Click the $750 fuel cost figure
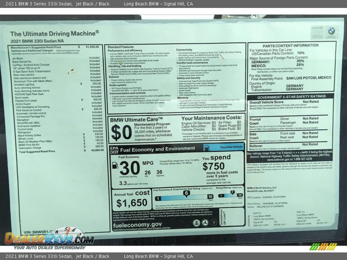The width and height of the screenshot is (347, 260). pos(214,166)
